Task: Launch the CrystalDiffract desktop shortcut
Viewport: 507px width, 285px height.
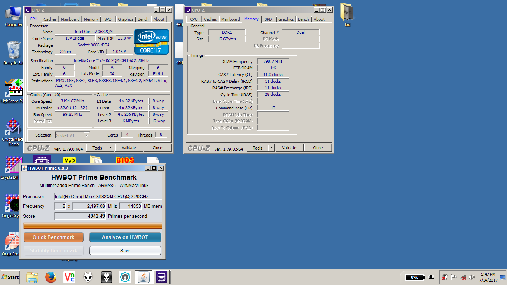Action: click(x=13, y=168)
